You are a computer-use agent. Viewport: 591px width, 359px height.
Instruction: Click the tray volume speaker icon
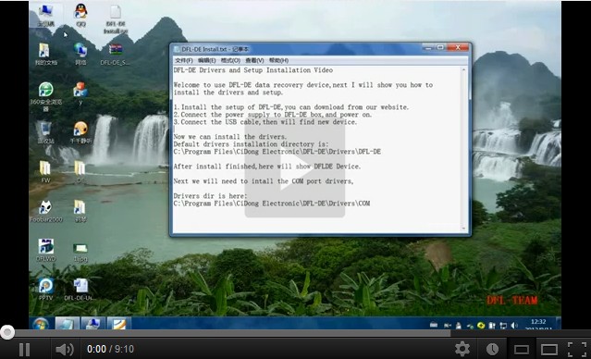514,325
